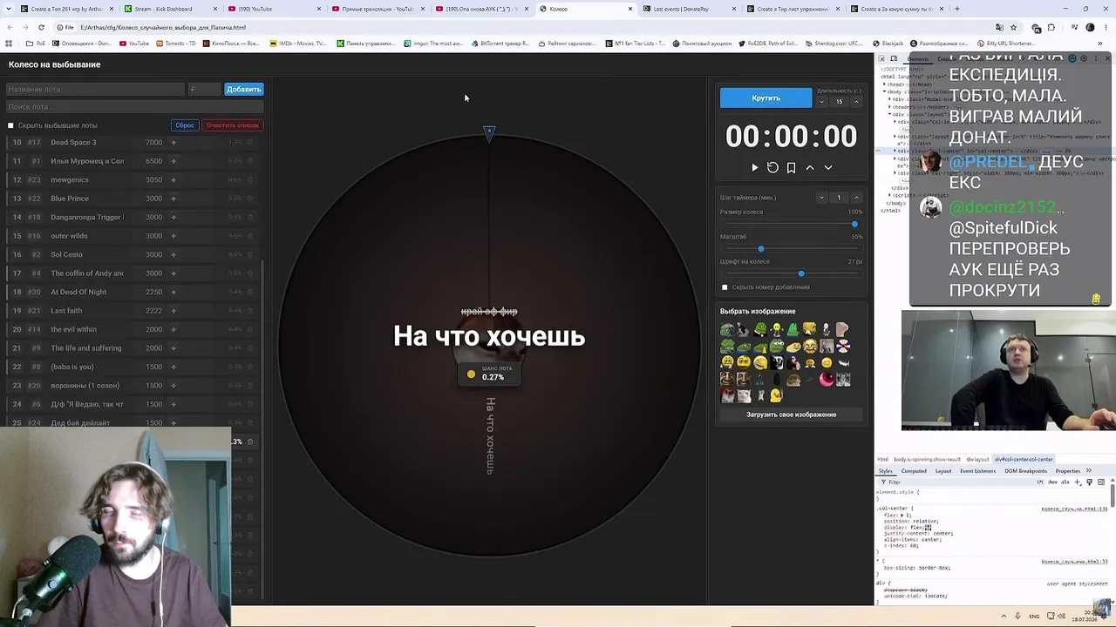
Task: Go back with the browser back arrow
Action: click(10, 27)
